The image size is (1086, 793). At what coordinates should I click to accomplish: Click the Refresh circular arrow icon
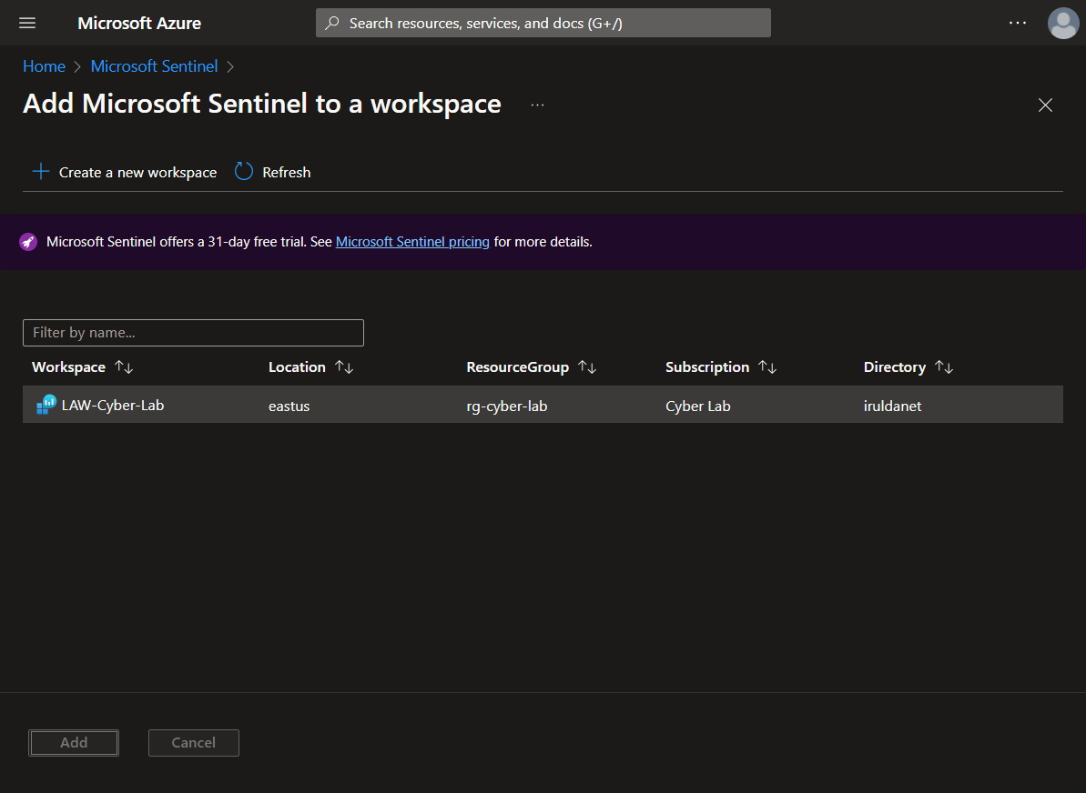pos(244,172)
